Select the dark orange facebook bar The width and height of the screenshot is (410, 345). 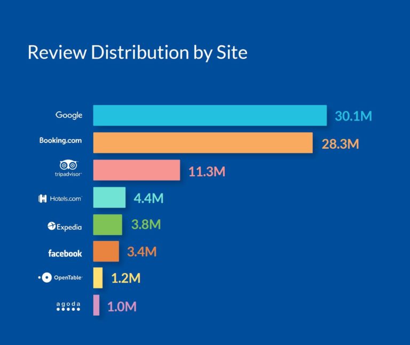tap(106, 252)
